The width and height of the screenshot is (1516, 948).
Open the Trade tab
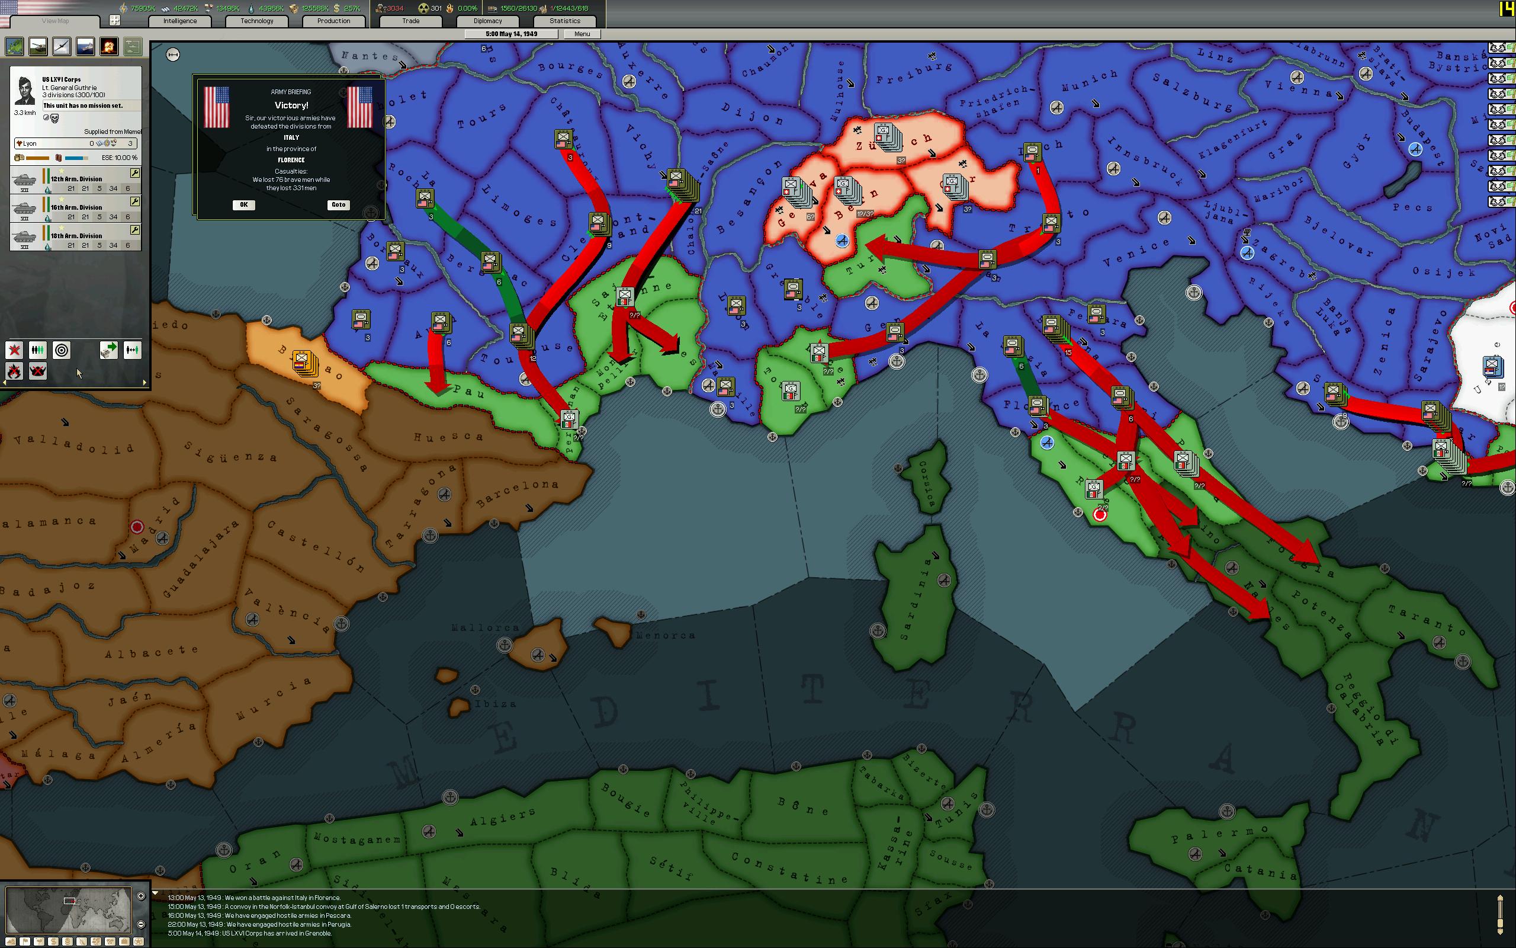click(x=411, y=21)
